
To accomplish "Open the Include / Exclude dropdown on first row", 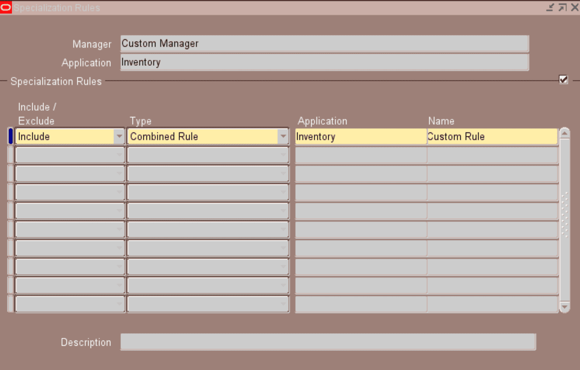I will tap(120, 137).
